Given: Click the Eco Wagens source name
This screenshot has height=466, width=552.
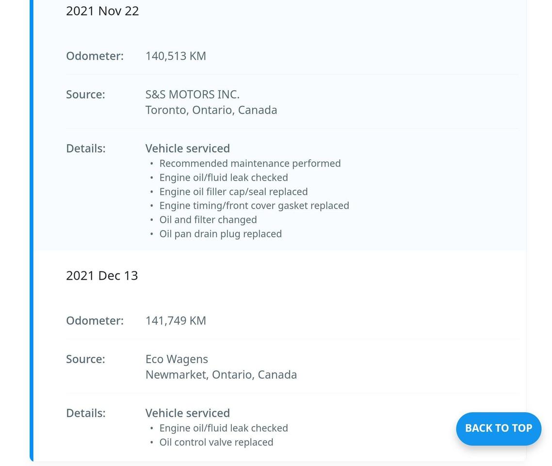Looking at the screenshot, I should pyautogui.click(x=177, y=359).
